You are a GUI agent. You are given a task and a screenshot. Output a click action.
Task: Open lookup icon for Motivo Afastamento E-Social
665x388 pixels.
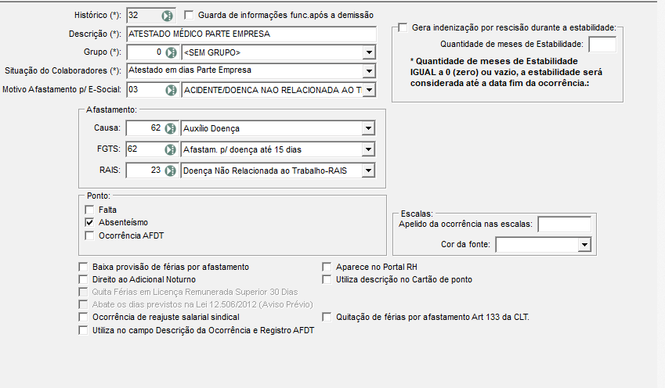pyautogui.click(x=171, y=90)
